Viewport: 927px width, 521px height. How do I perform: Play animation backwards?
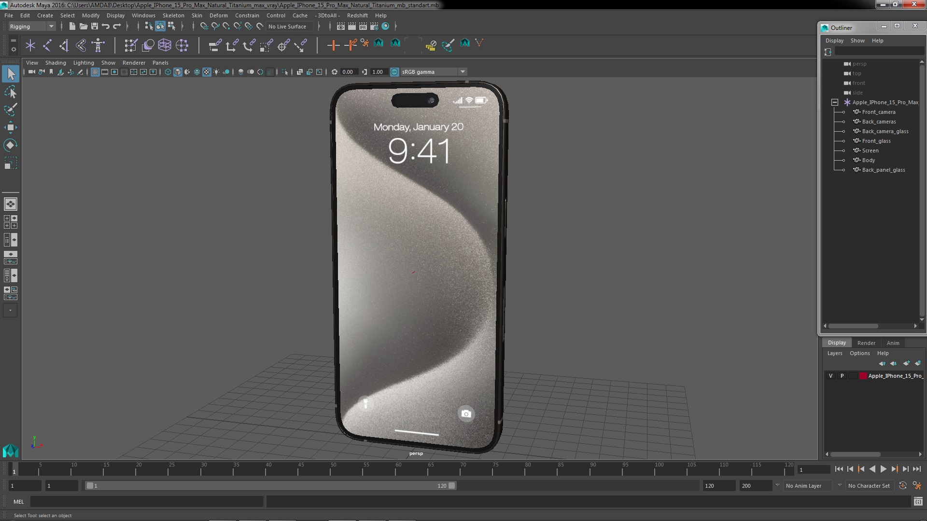click(x=872, y=469)
